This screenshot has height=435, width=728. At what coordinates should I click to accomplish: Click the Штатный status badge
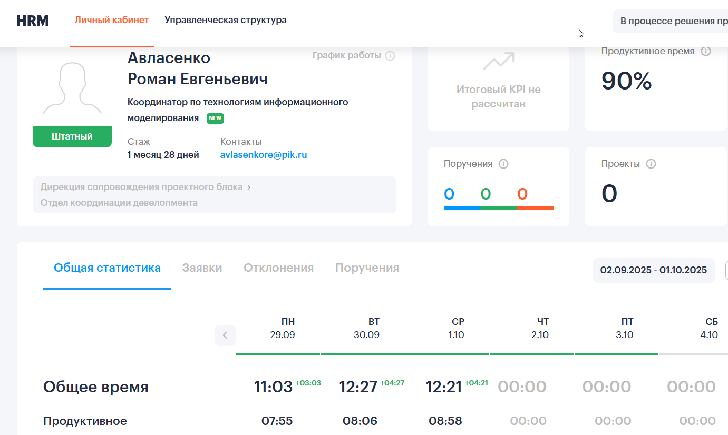coord(72,136)
